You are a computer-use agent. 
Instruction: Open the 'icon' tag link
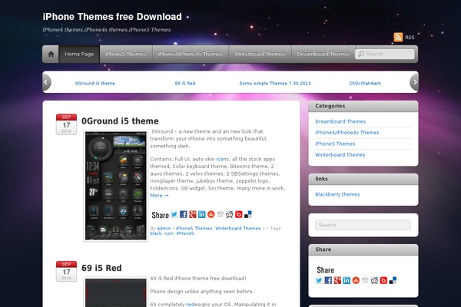click(168, 233)
